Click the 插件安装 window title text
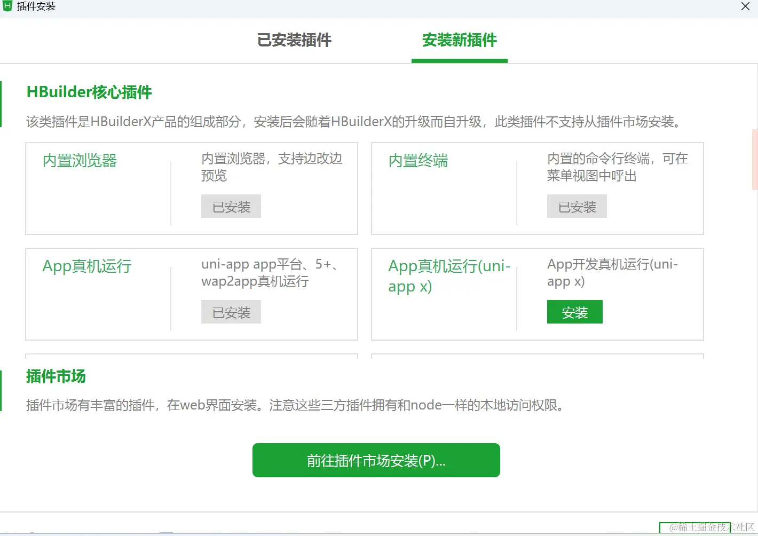This screenshot has height=536, width=758. [36, 6]
